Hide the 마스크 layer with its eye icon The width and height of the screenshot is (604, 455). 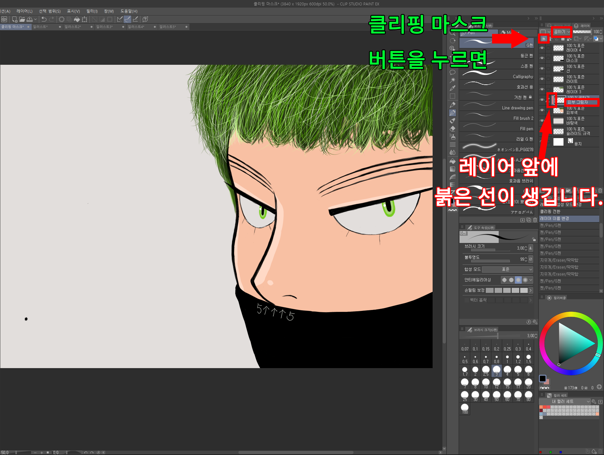pyautogui.click(x=542, y=58)
